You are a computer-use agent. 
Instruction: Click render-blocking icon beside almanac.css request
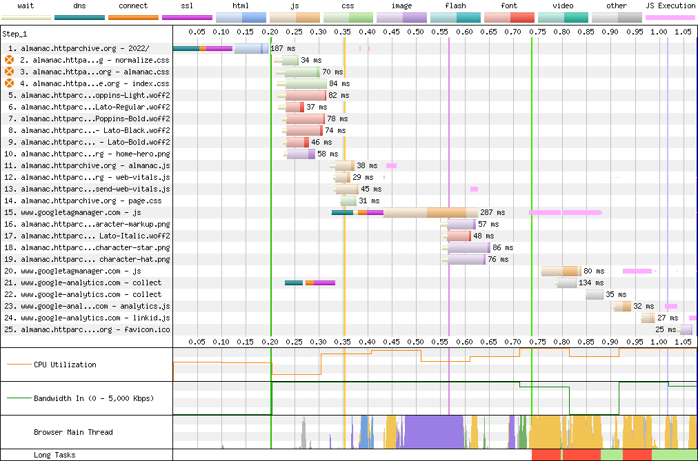pyautogui.click(x=10, y=72)
